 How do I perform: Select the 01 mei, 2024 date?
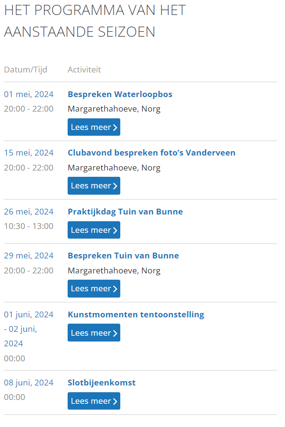(x=28, y=94)
